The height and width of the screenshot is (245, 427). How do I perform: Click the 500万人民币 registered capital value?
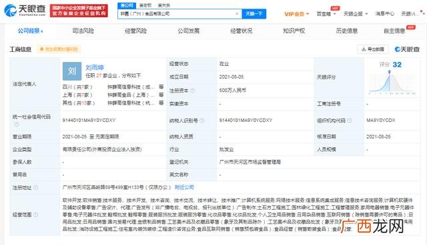(x=233, y=90)
